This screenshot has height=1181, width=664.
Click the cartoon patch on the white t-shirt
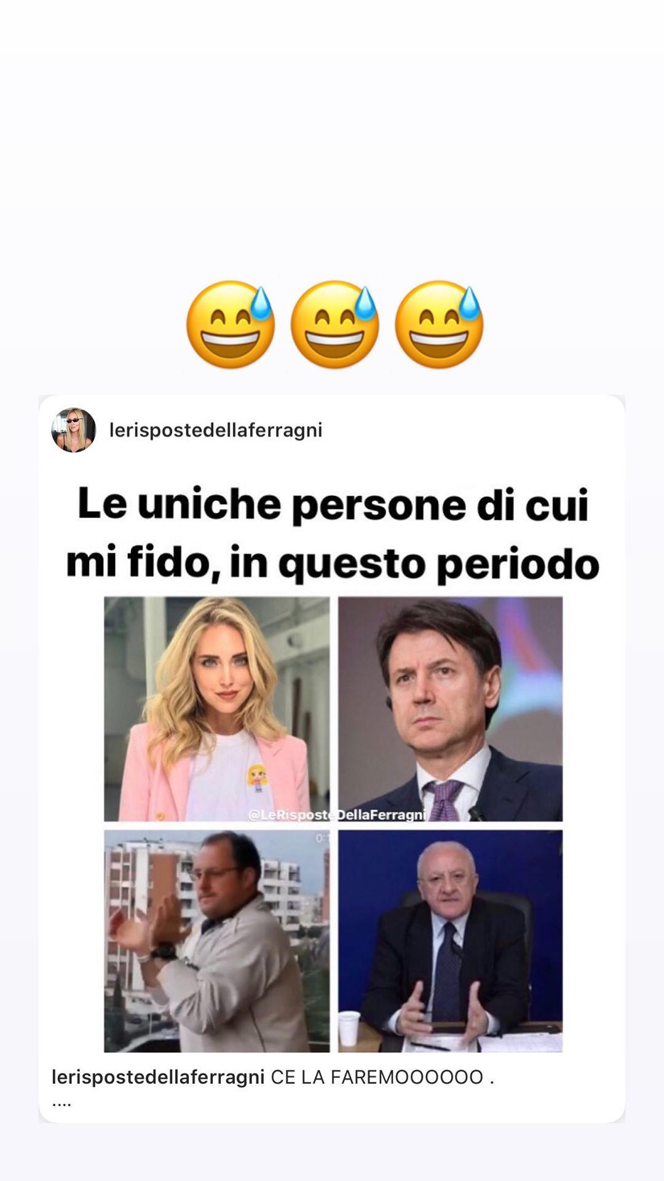click(257, 777)
